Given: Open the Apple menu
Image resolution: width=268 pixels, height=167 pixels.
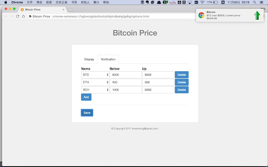Looking at the screenshot, I should point(5,2).
